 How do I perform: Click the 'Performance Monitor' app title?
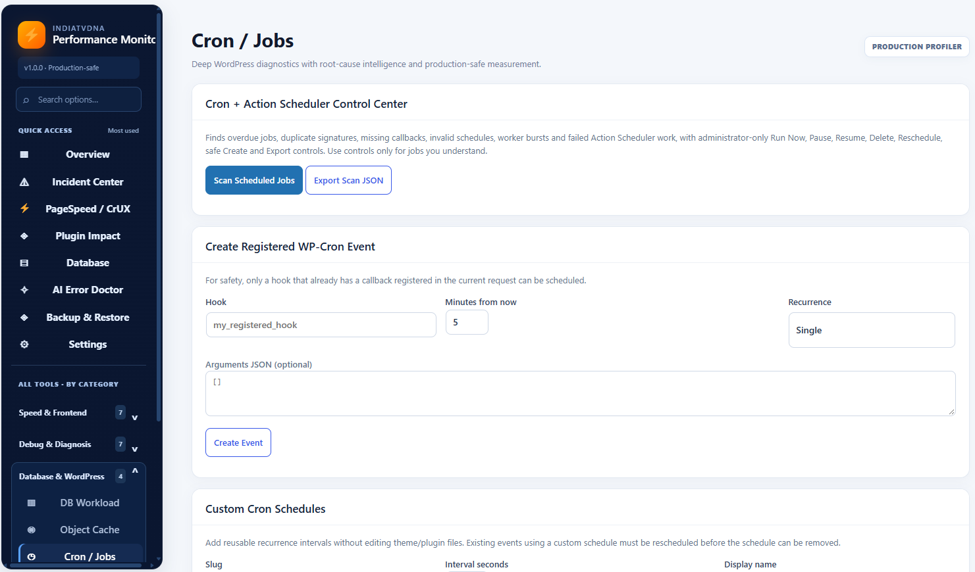(104, 39)
